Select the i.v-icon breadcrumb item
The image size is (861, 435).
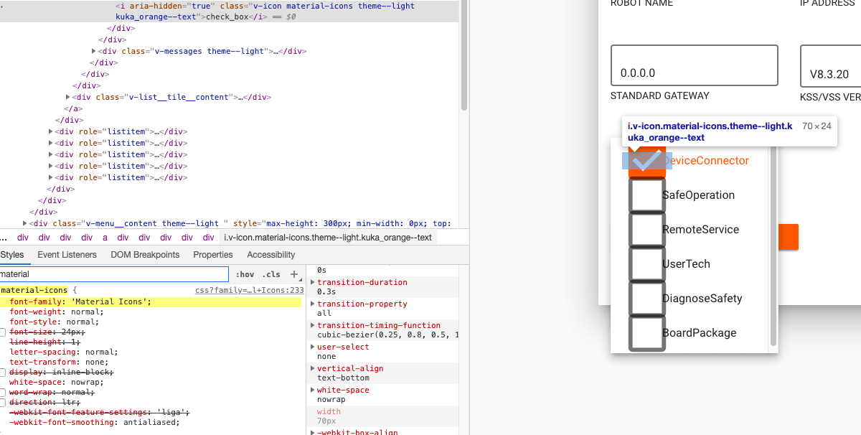tap(326, 237)
